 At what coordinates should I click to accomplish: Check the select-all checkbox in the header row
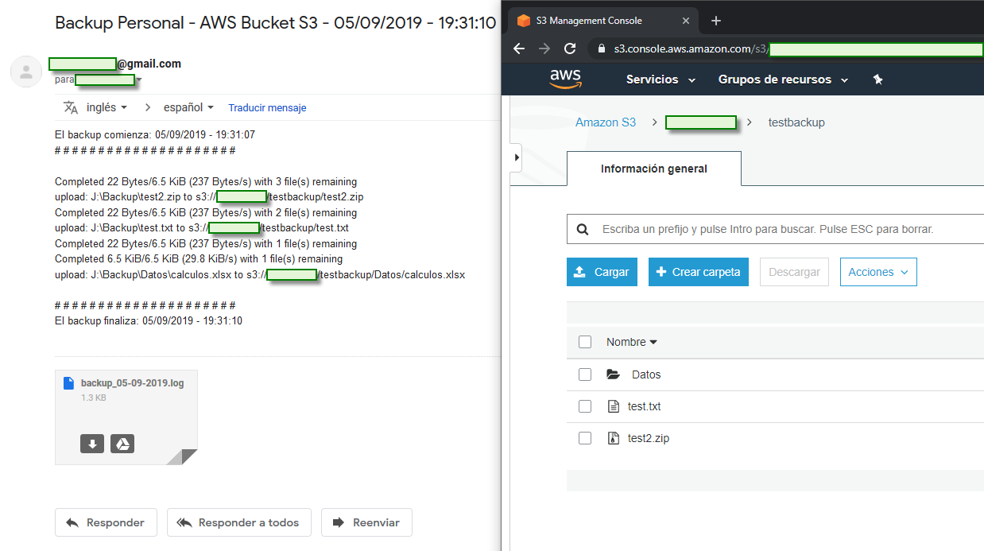tap(585, 341)
